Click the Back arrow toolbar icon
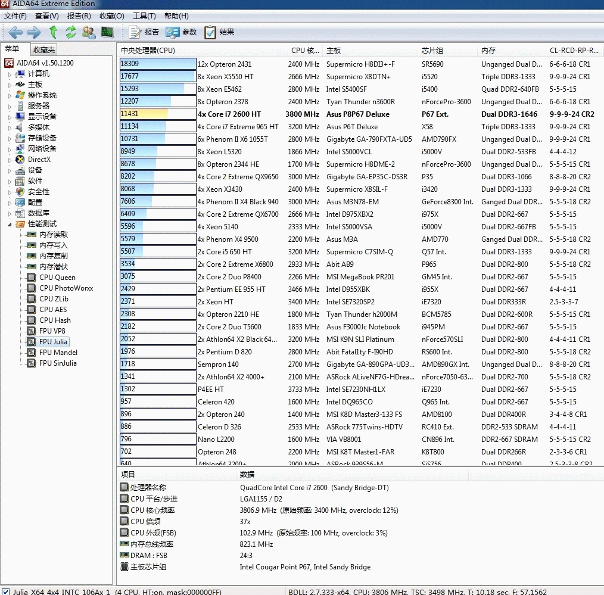The width and height of the screenshot is (604, 595). pyautogui.click(x=15, y=32)
